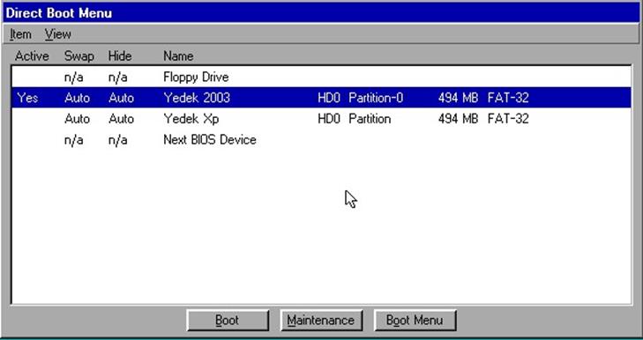Select the Floppy Drive entry
643x340 pixels.
[x=321, y=77]
